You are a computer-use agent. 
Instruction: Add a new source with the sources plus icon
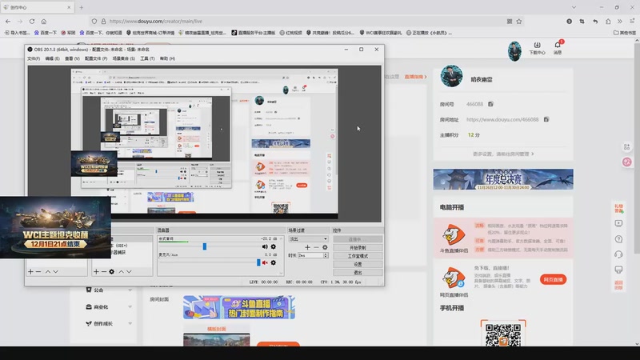[x=96, y=271]
